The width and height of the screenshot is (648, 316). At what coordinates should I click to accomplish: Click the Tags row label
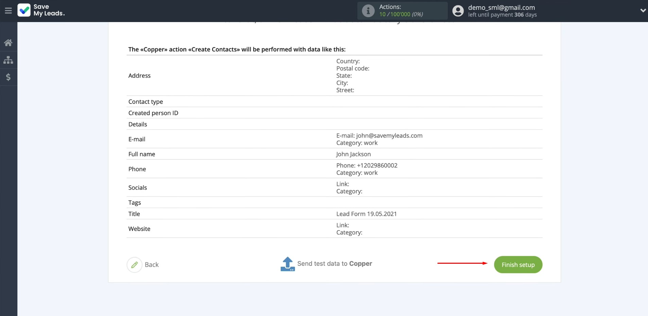point(135,203)
